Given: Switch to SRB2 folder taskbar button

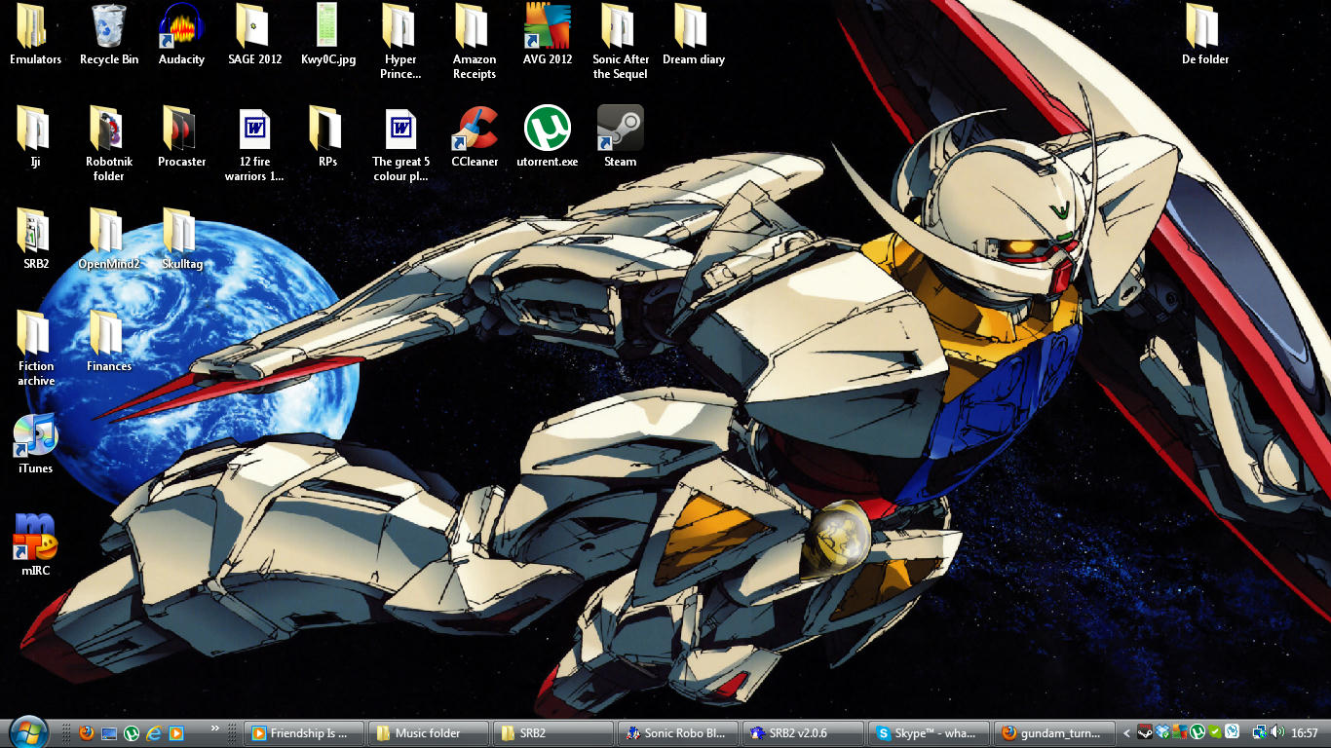Looking at the screenshot, I should 553,732.
